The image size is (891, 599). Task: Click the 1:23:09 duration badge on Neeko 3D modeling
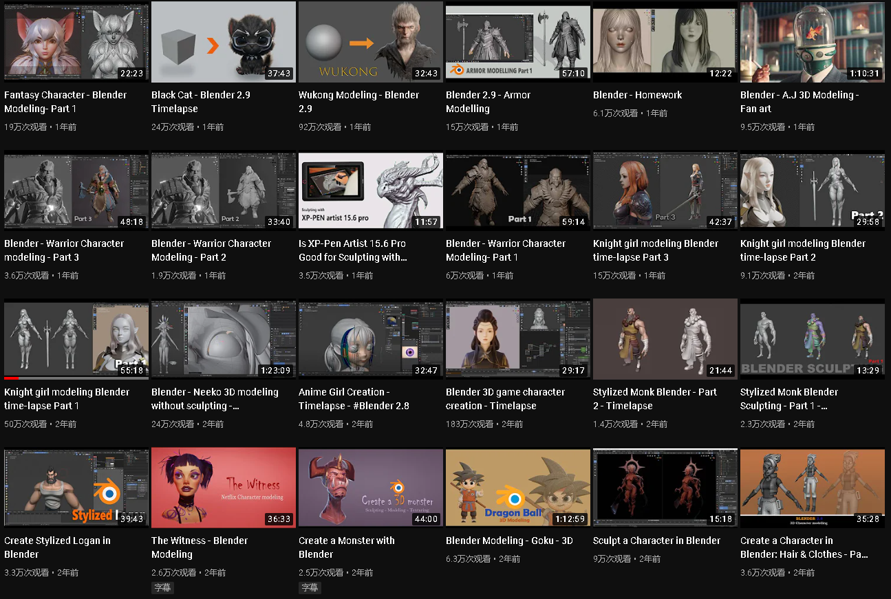275,370
